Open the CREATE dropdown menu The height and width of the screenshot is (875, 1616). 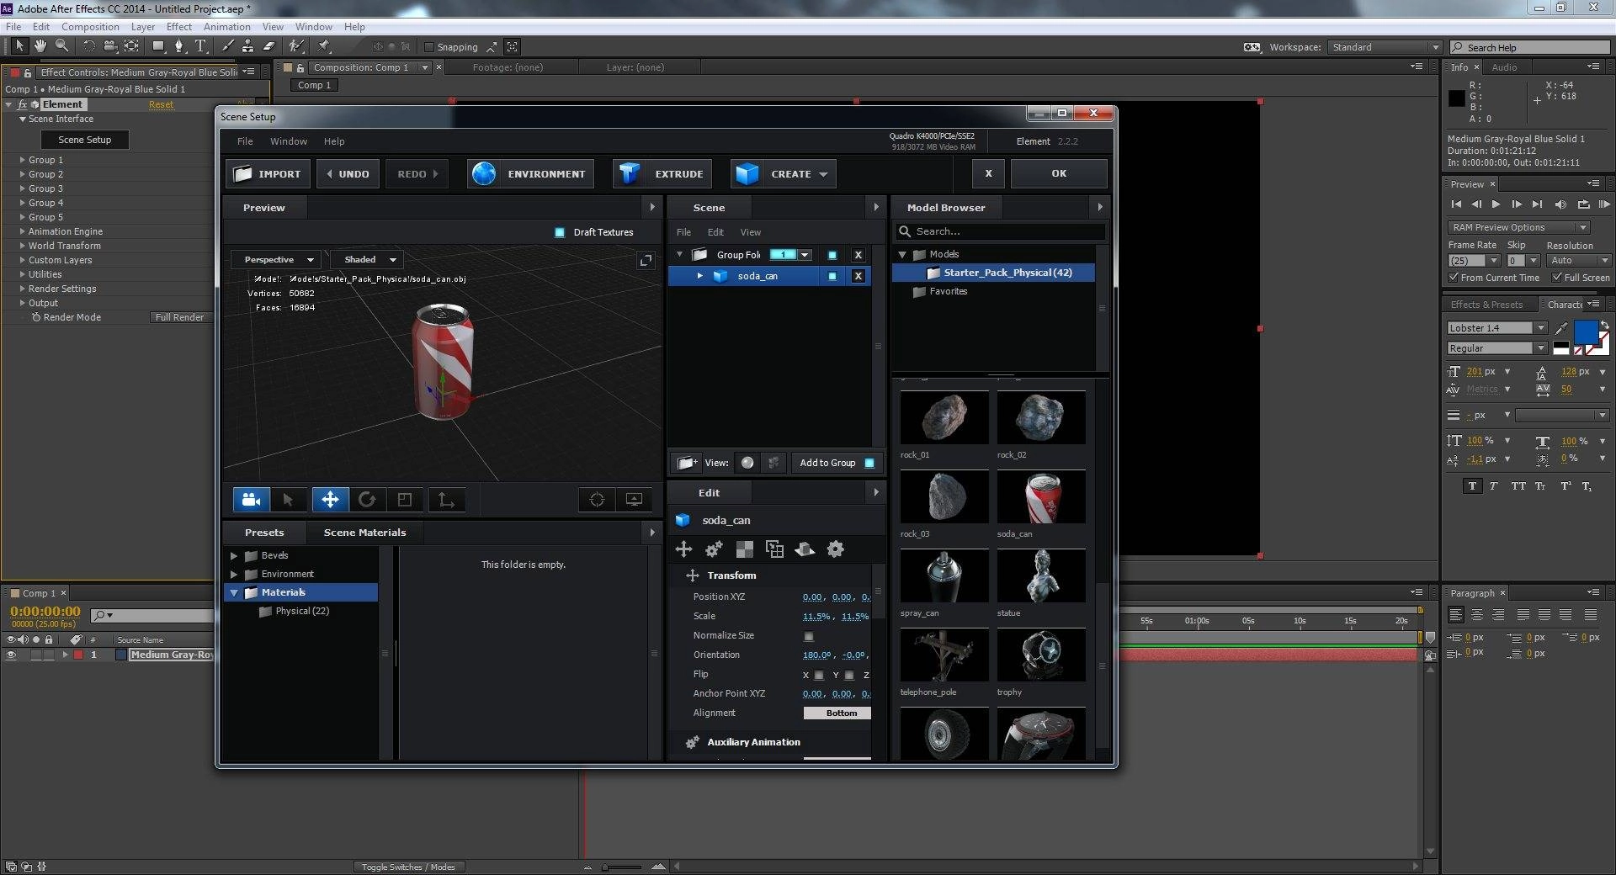click(x=784, y=174)
